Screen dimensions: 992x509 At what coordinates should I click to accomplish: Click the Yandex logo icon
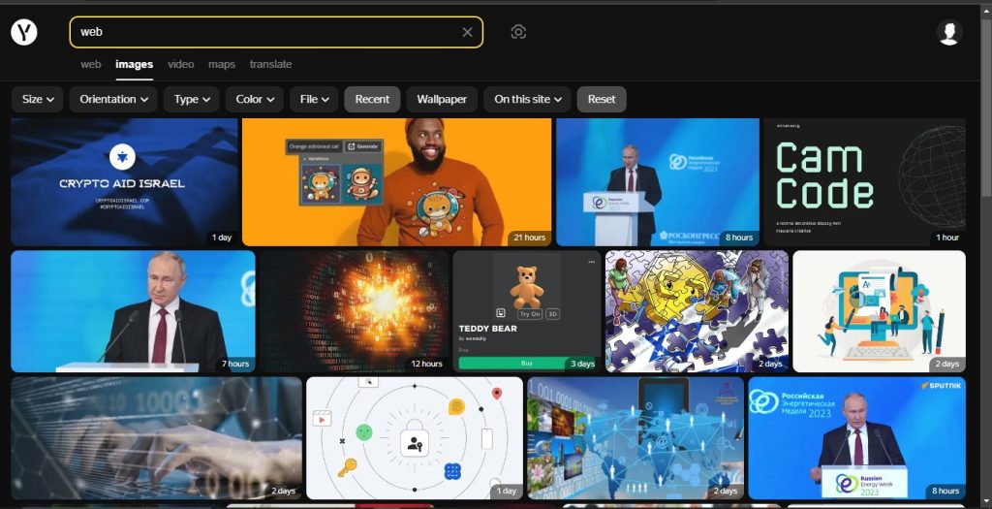[x=24, y=32]
